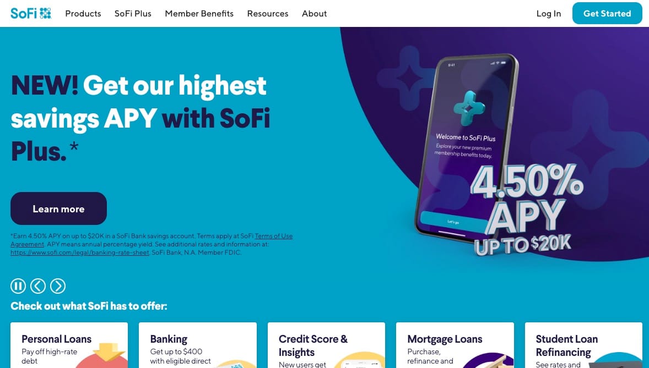Open the Terms of Use Agreement link
Image resolution: width=649 pixels, height=368 pixels.
(x=152, y=240)
